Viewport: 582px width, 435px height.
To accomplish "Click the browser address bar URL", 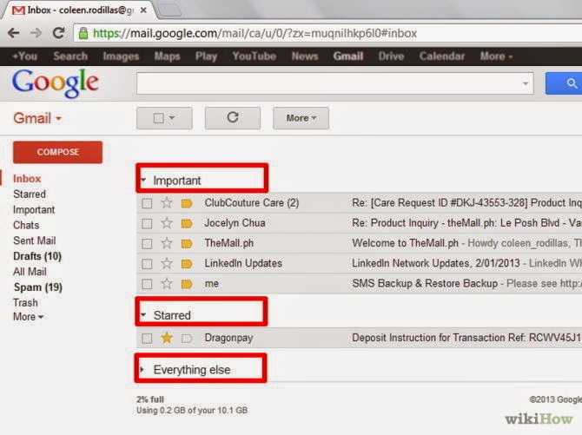I will pyautogui.click(x=255, y=33).
